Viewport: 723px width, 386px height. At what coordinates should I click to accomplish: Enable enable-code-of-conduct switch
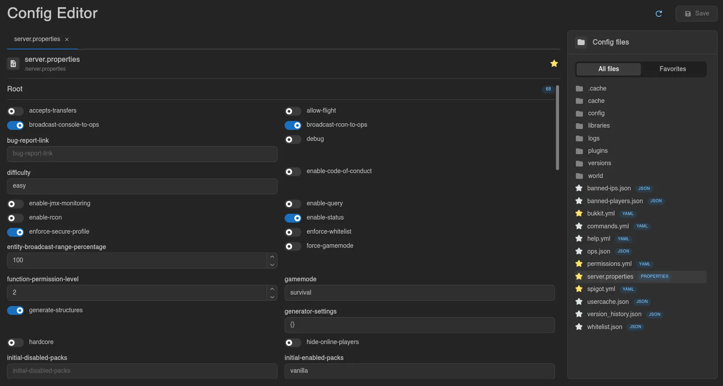pyautogui.click(x=293, y=172)
